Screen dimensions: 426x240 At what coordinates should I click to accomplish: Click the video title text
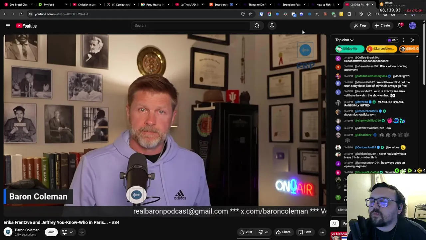(62, 222)
